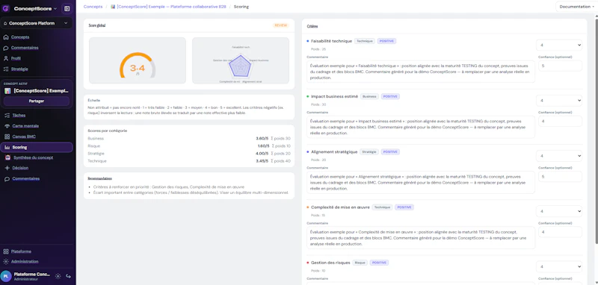598x285 pixels.
Task: Open the Stratégie list icon
Action: [x=6, y=69]
